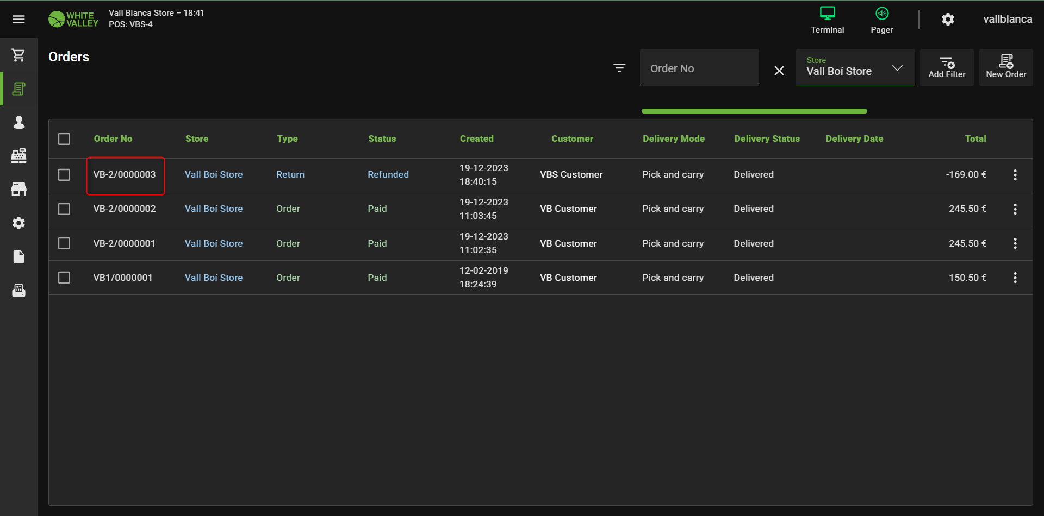1044x516 pixels.
Task: Sort by the Total column header
Action: [x=975, y=139]
